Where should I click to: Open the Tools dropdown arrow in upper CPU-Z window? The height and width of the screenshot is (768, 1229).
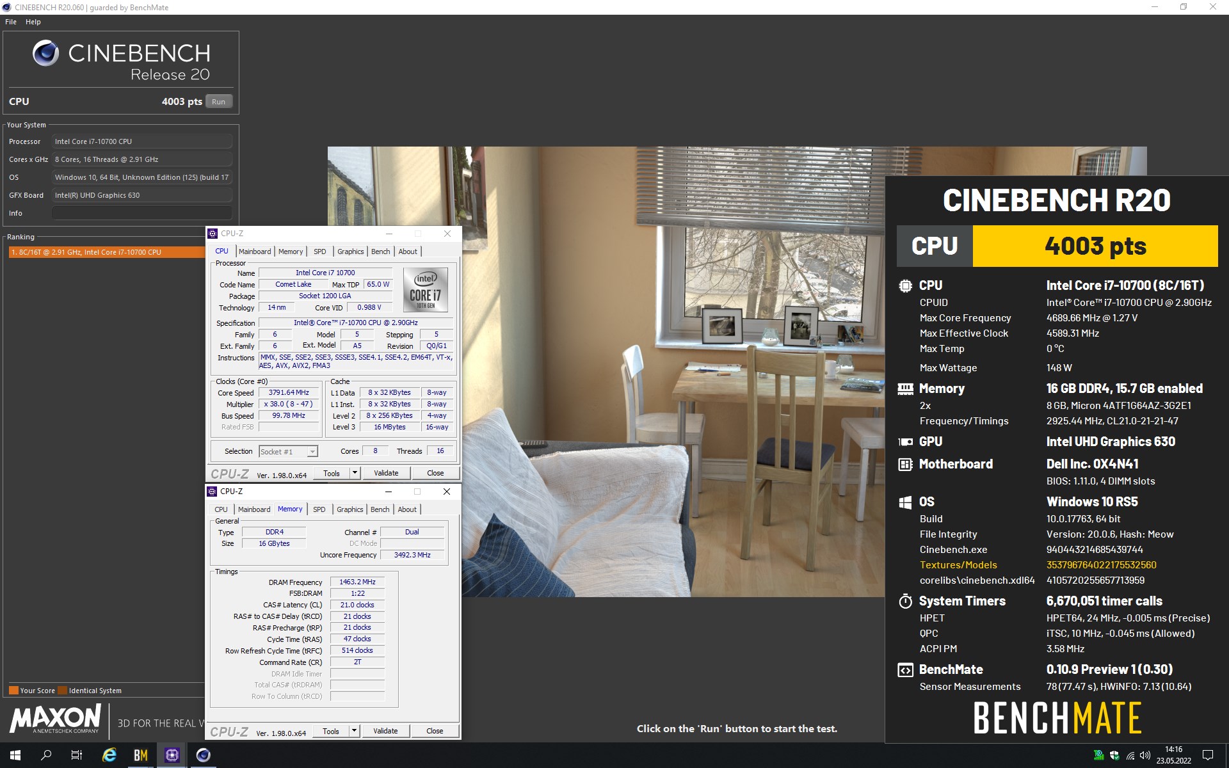click(x=355, y=473)
